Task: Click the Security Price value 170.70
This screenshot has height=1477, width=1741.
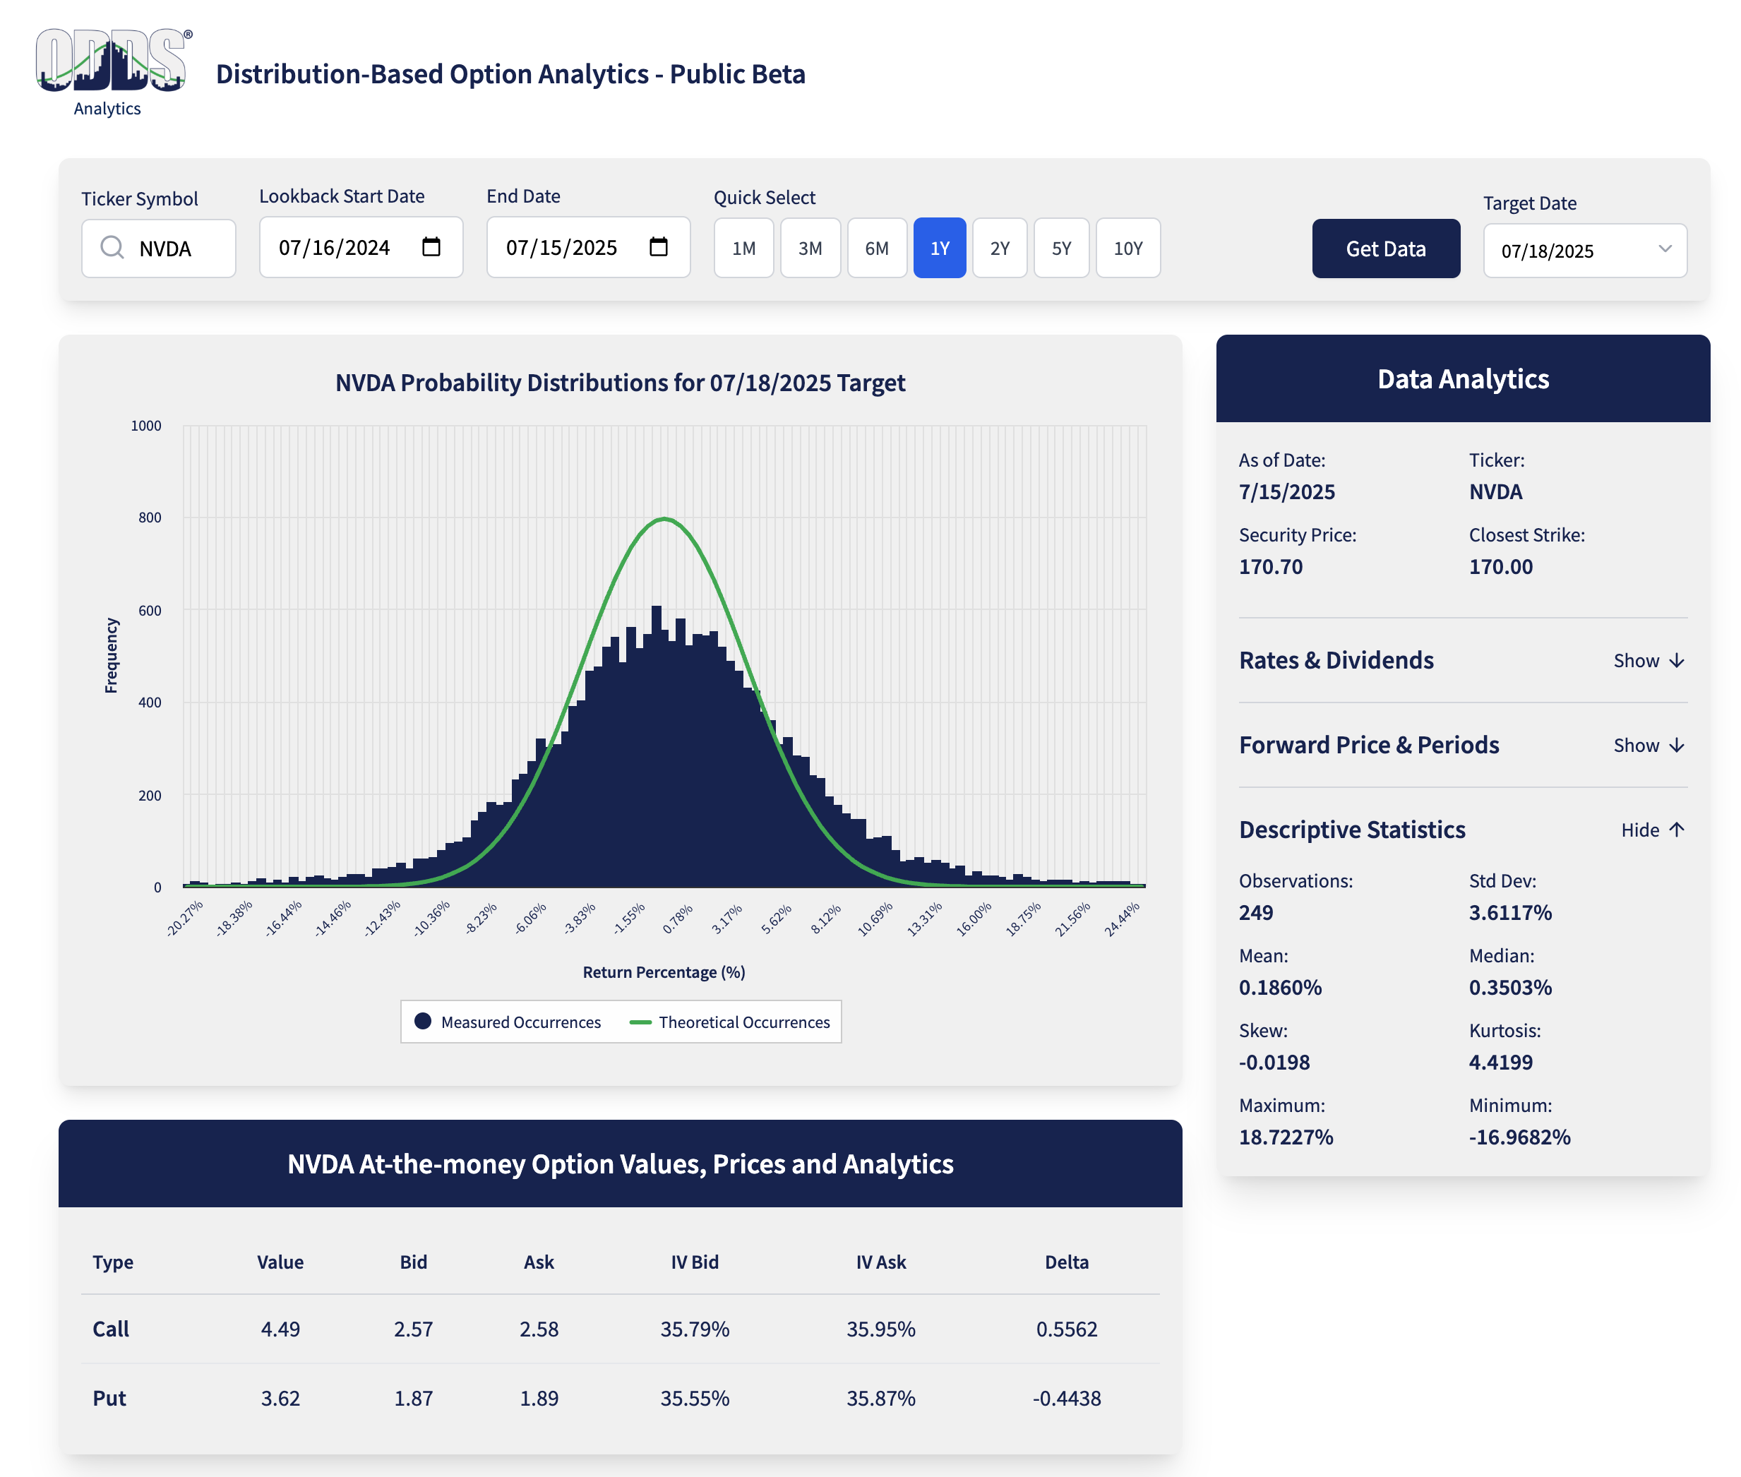Action: point(1270,567)
